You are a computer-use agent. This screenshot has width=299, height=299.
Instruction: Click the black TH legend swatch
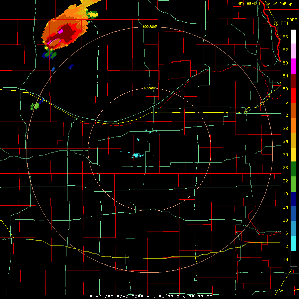[293, 258]
